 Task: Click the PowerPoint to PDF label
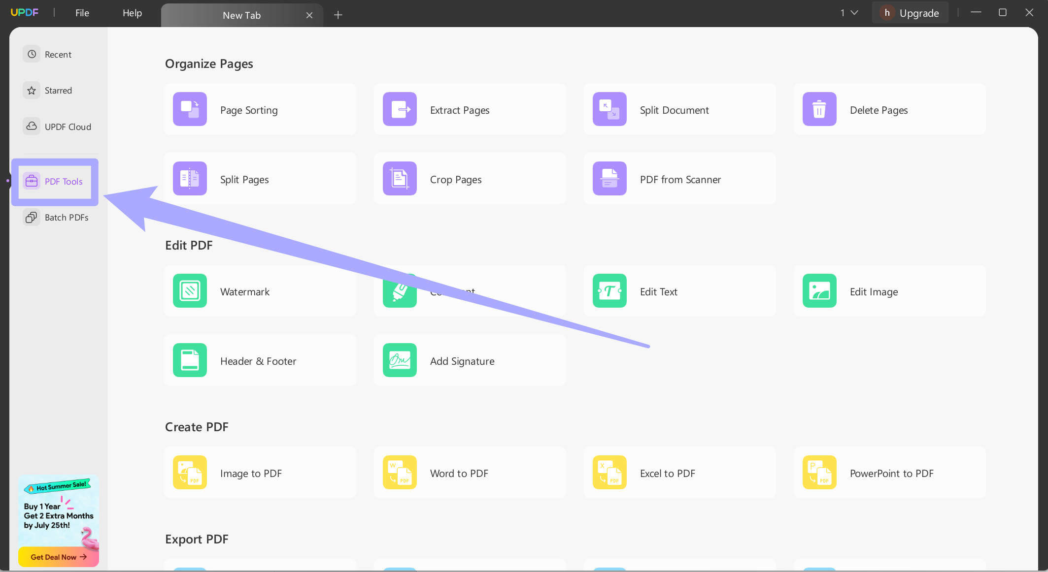891,474
